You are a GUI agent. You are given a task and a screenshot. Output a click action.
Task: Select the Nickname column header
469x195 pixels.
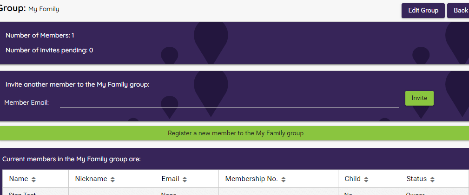(91, 179)
